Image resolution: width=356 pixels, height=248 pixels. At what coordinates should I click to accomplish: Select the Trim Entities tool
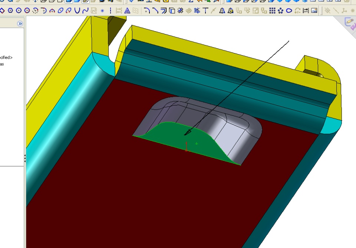coord(197,10)
